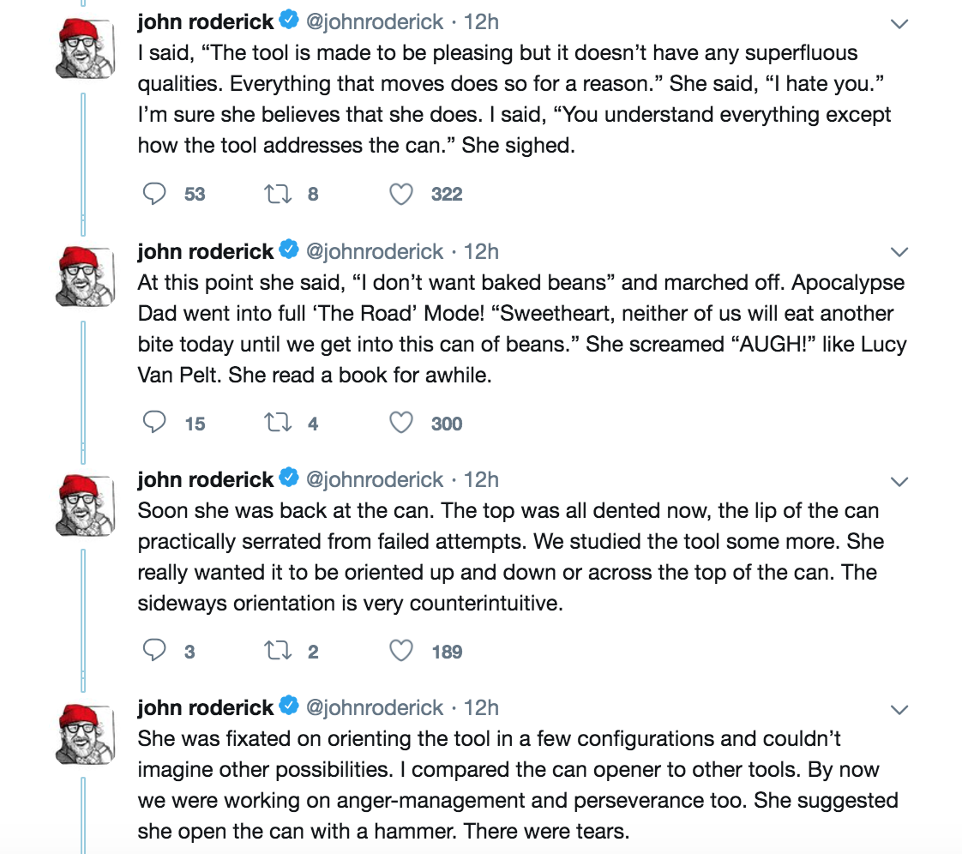
Task: Click '12h' timestamp on last tweet
Action: (481, 707)
